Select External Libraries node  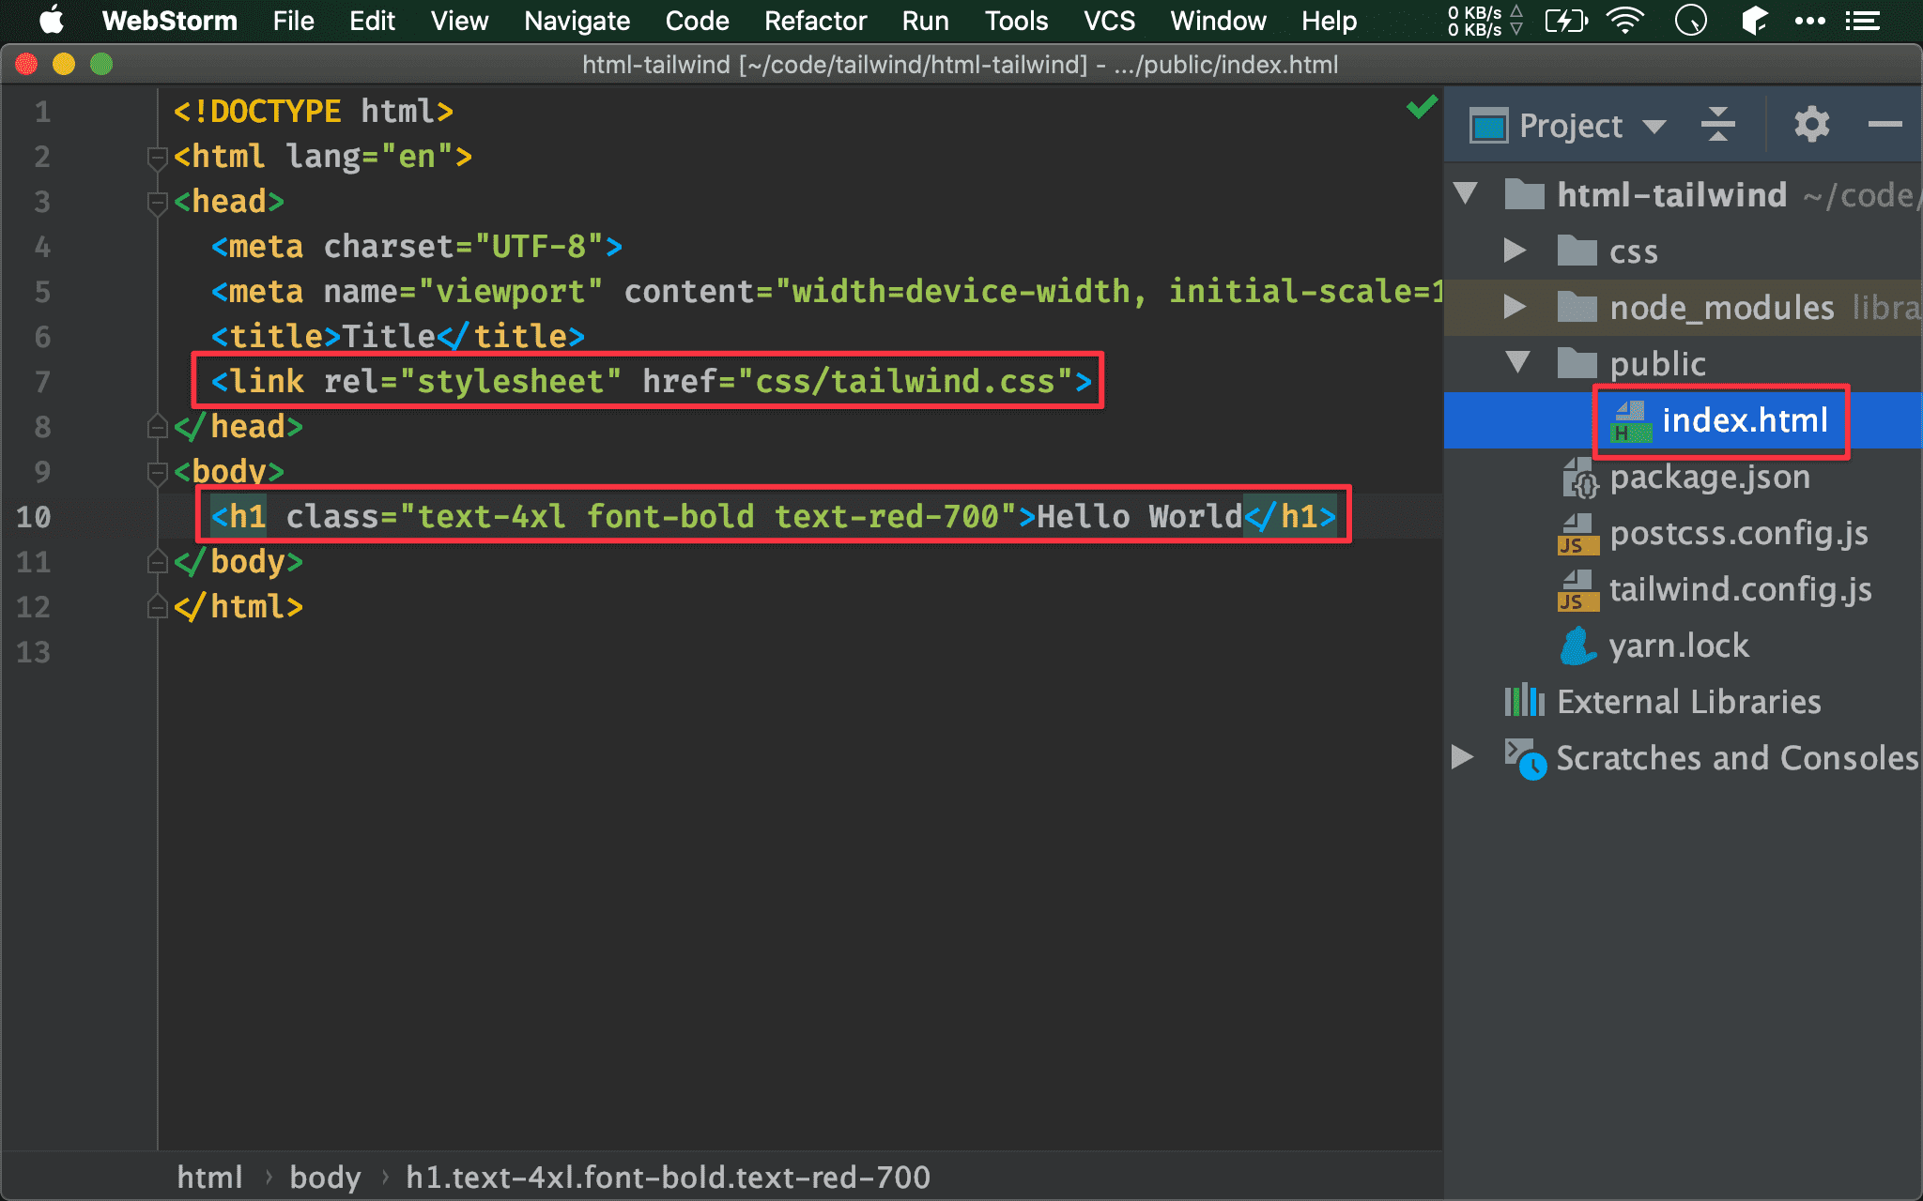pos(1689,702)
